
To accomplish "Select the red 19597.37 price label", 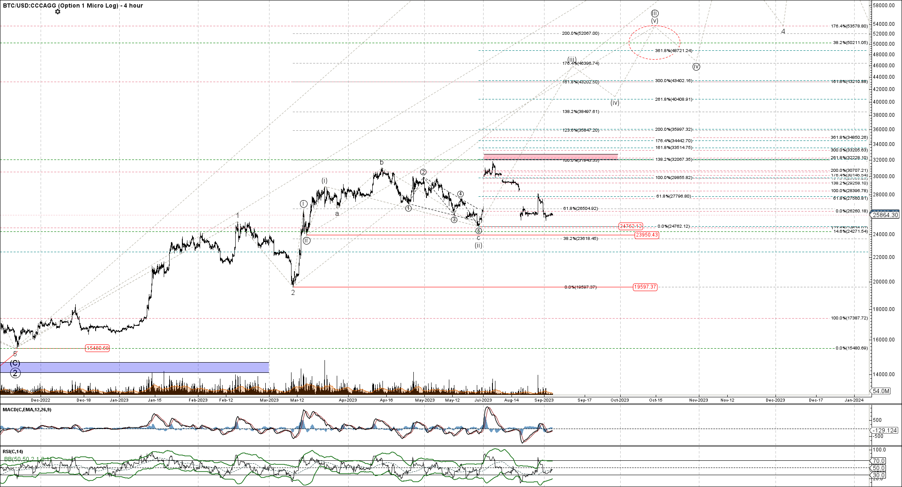I will tap(645, 287).
